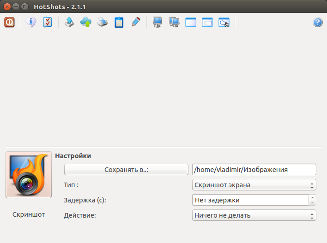Viewport: 327px width, 243px height.
Task: Increase delay with spinner up arrow
Action: point(312,197)
